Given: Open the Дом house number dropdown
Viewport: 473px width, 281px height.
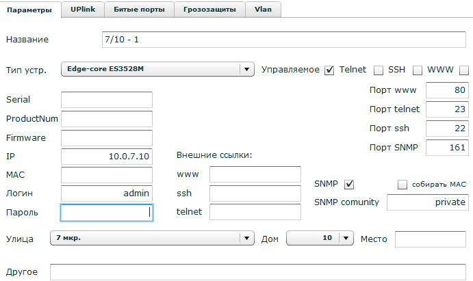Looking at the screenshot, I should [319, 238].
